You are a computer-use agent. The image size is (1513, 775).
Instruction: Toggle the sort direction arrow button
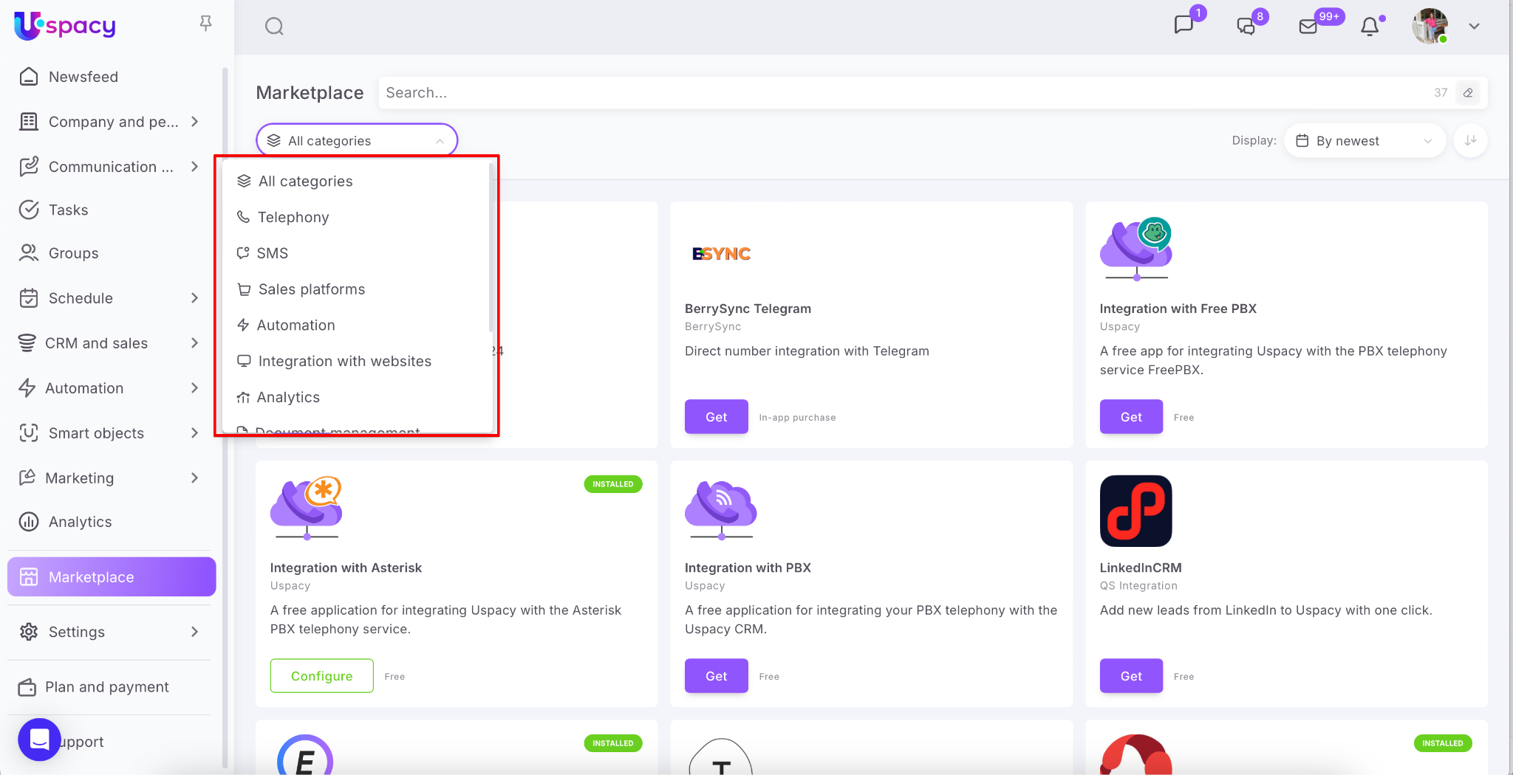click(1470, 140)
